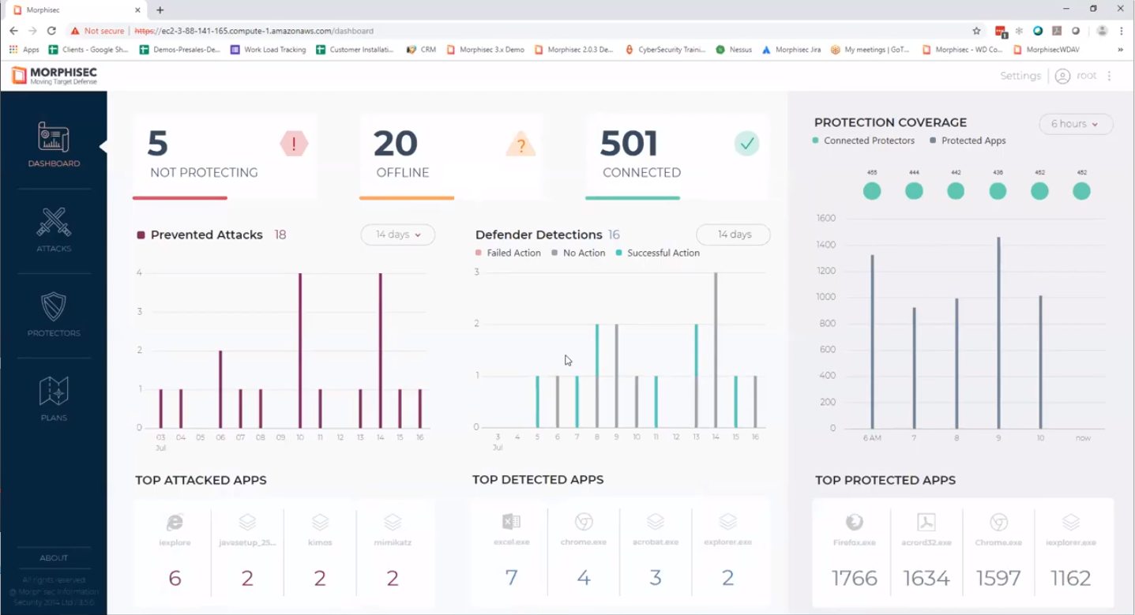This screenshot has width=1135, height=615.
Task: Open the 5 Not Protecting card
Action: pyautogui.click(x=225, y=156)
